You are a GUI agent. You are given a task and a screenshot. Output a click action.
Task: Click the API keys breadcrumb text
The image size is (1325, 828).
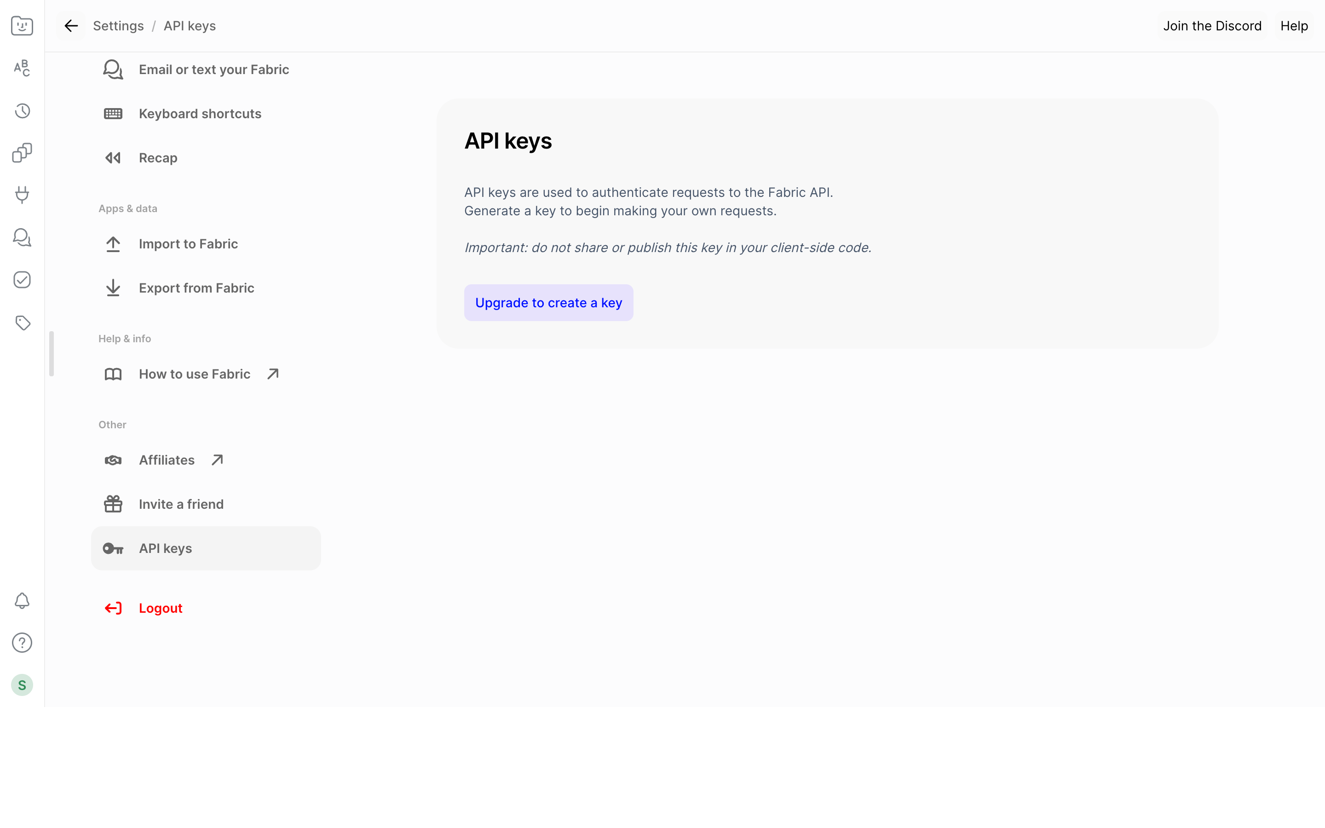[x=190, y=26]
